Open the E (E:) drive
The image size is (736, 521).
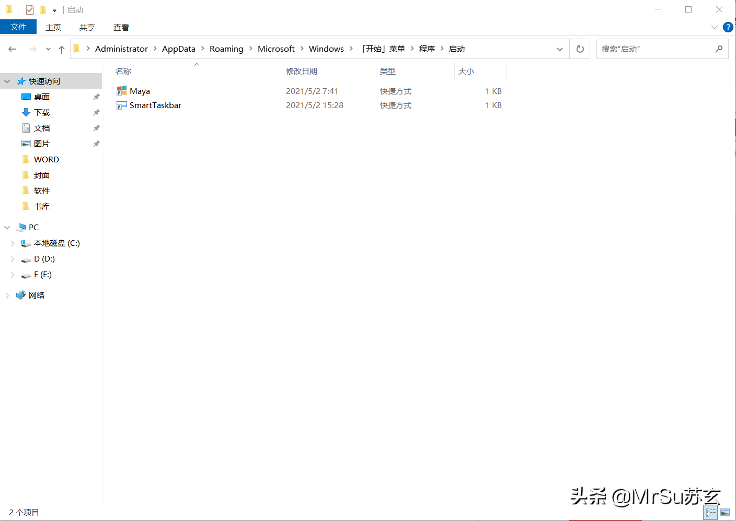pos(42,274)
